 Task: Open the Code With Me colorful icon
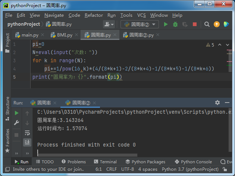(x=226, y=24)
